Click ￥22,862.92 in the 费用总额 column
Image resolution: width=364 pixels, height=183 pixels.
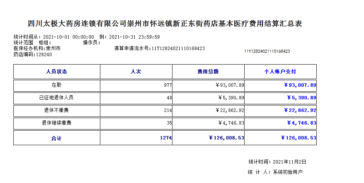[230, 110]
